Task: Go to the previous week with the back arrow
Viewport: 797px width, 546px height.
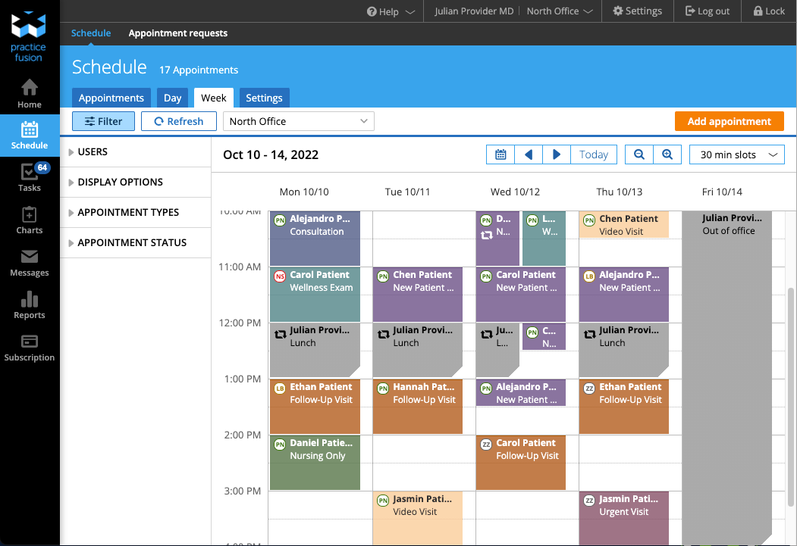Action: pyautogui.click(x=529, y=154)
